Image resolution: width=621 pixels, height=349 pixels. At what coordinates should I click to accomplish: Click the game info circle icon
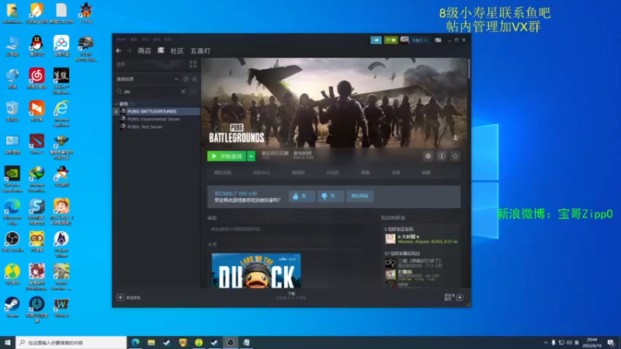coord(442,157)
